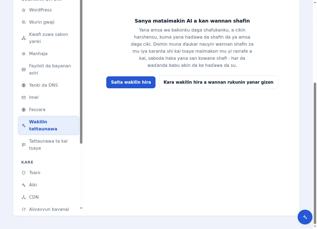
Task: Open the Yanki da DNS globe icon
Action: [x=24, y=85]
